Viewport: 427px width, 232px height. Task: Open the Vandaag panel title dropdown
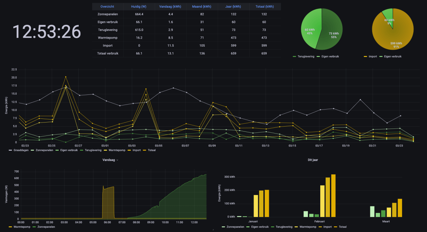point(110,160)
